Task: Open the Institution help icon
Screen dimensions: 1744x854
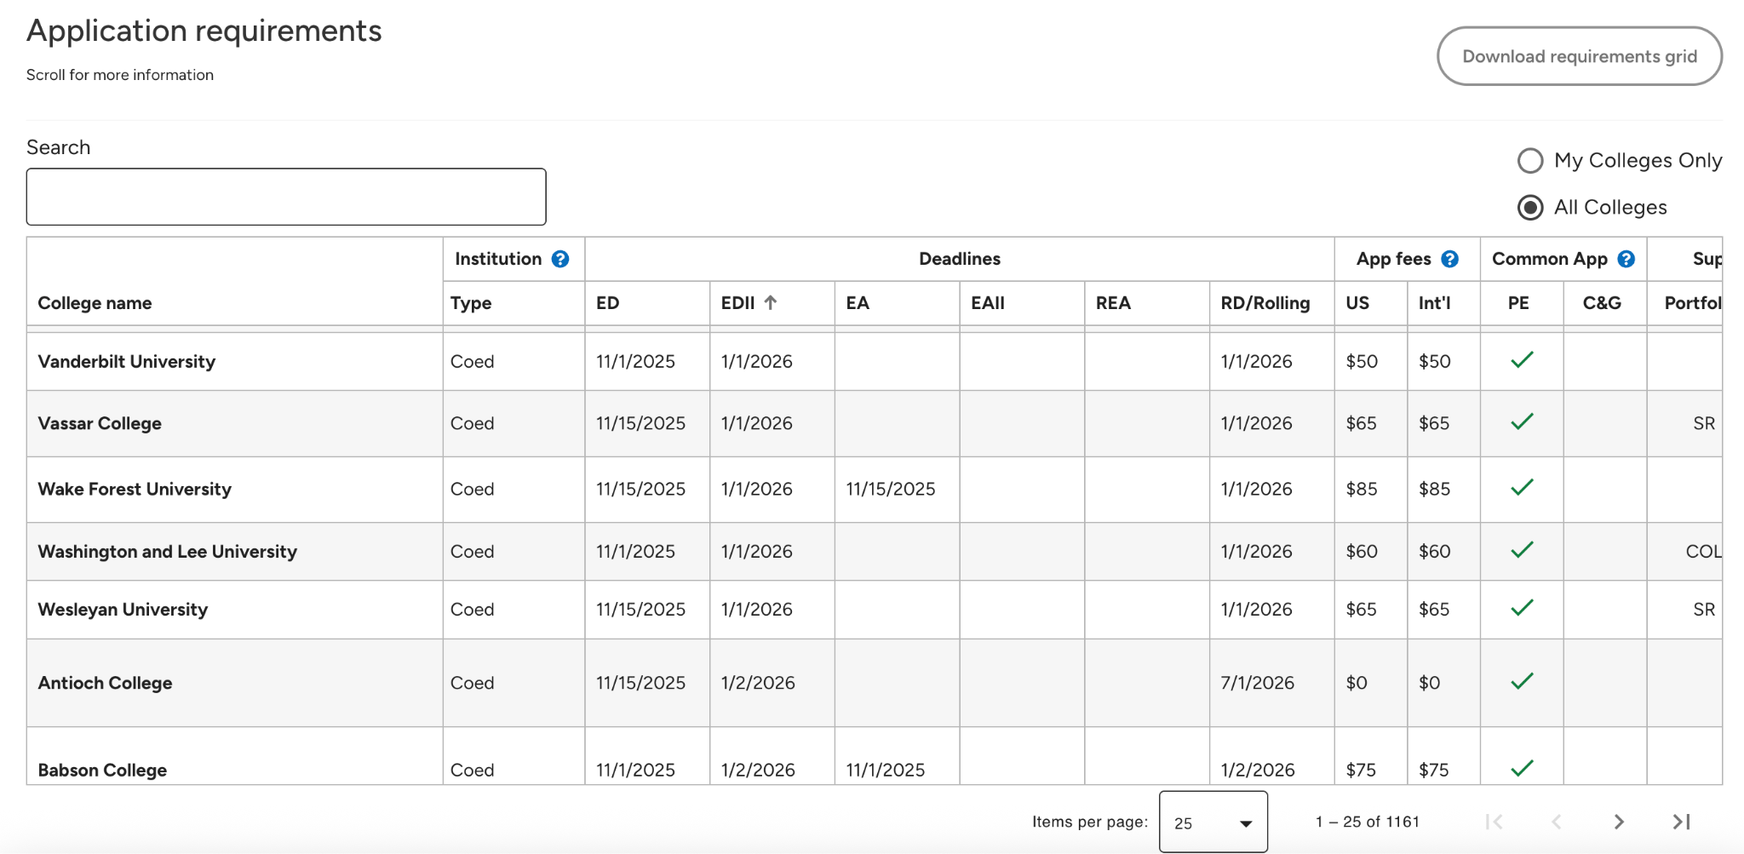Action: pyautogui.click(x=560, y=259)
